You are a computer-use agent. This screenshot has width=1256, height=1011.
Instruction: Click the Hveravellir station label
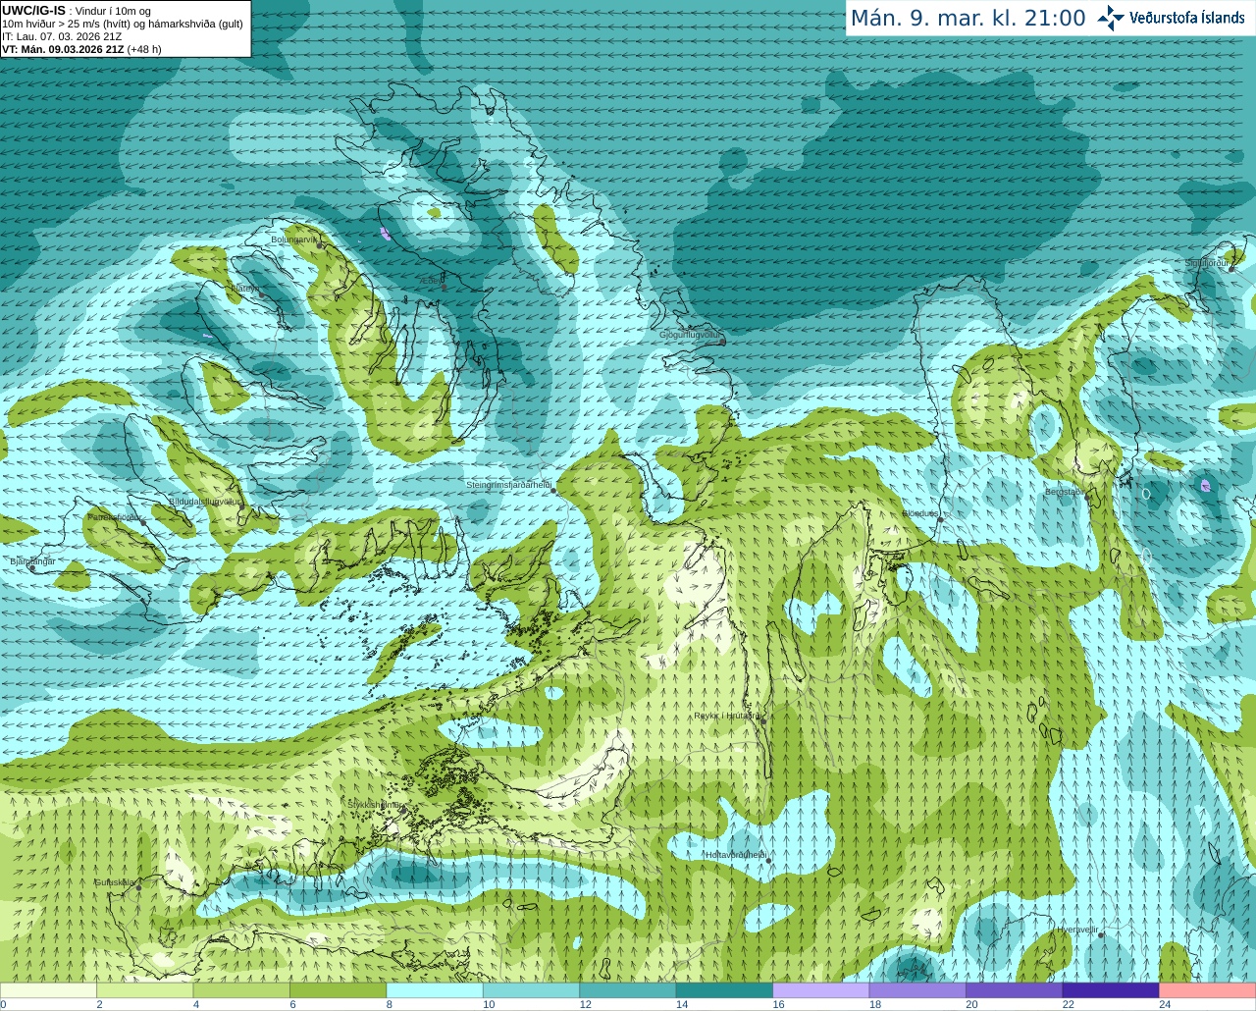(1077, 930)
